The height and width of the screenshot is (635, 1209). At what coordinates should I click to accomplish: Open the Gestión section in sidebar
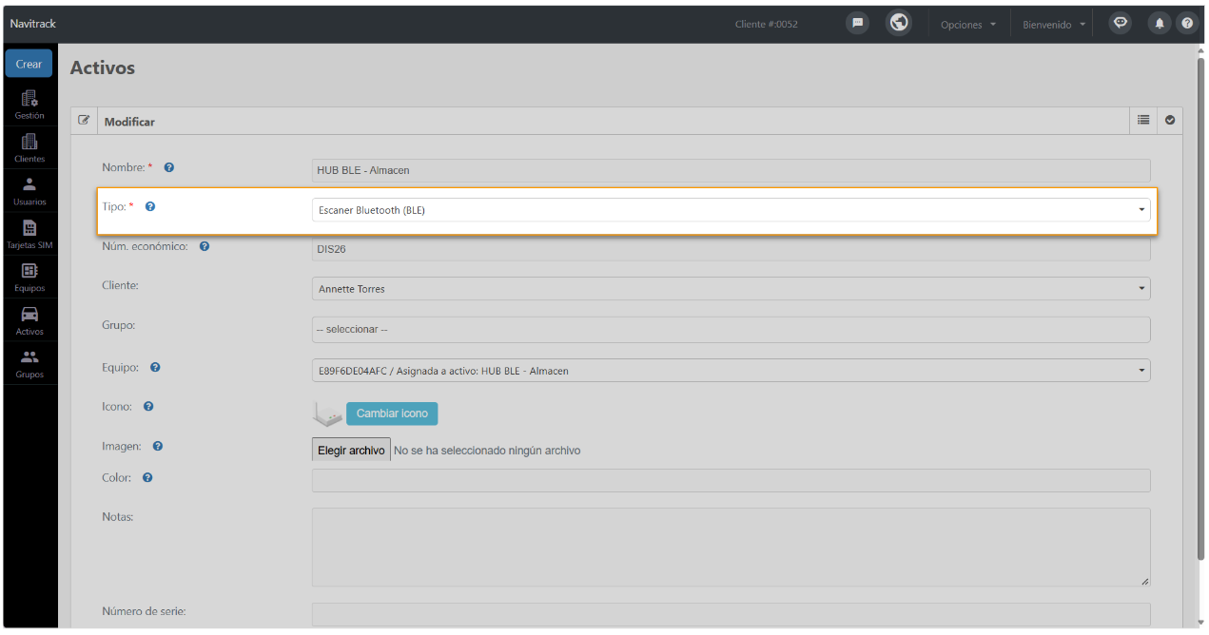coord(29,105)
